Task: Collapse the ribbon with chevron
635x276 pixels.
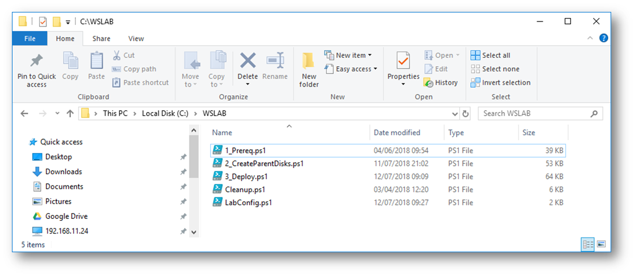Action: pyautogui.click(x=589, y=38)
